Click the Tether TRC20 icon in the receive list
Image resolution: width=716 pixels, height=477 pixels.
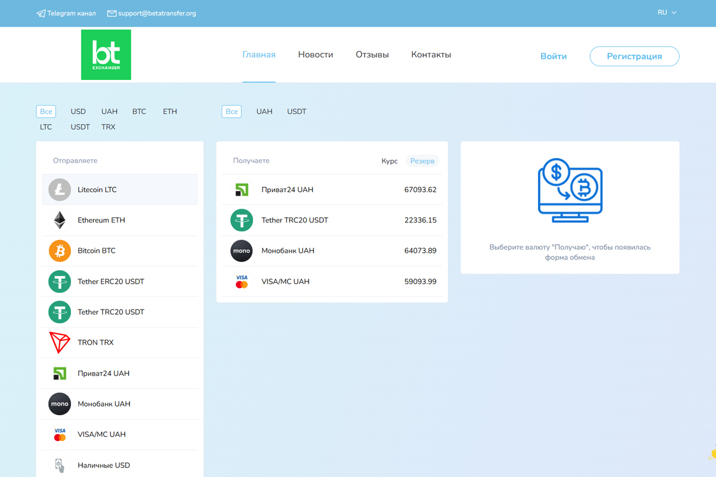pyautogui.click(x=242, y=220)
